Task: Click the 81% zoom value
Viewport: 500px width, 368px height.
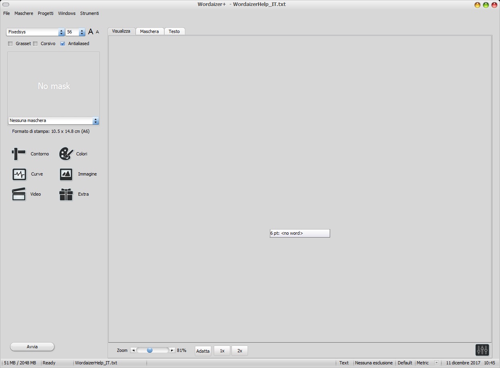Action: point(182,350)
